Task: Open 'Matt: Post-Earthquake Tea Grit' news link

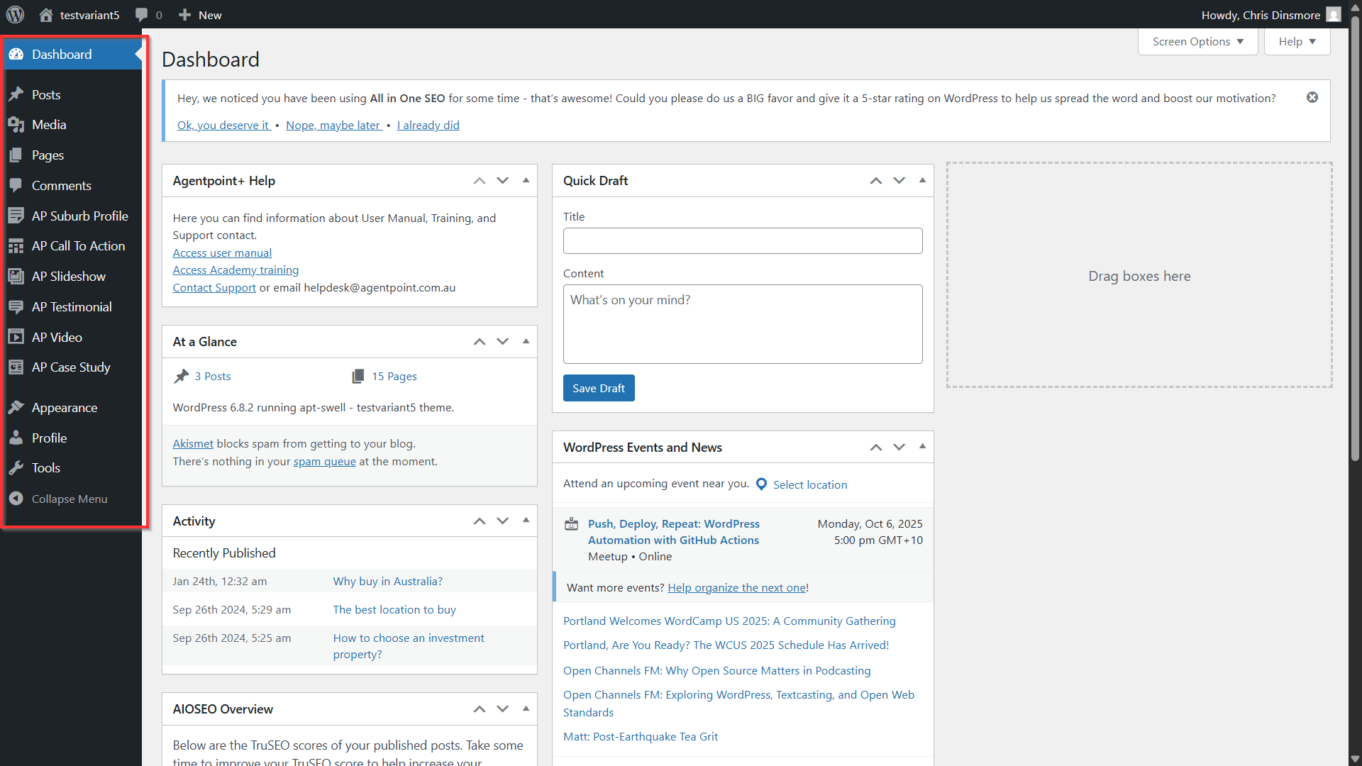Action: coord(641,737)
